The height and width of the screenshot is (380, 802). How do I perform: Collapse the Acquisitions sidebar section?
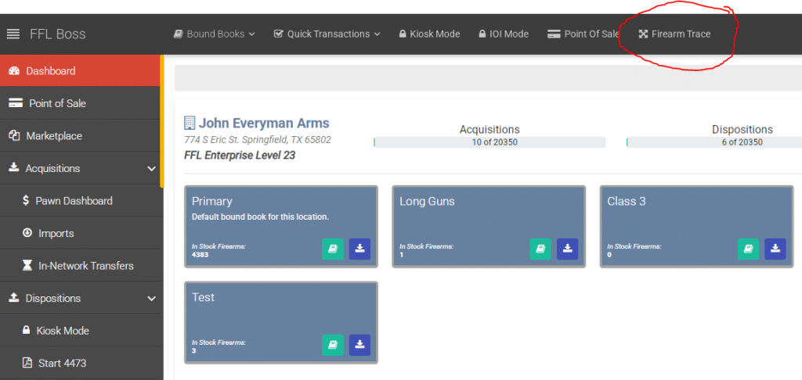click(x=151, y=168)
